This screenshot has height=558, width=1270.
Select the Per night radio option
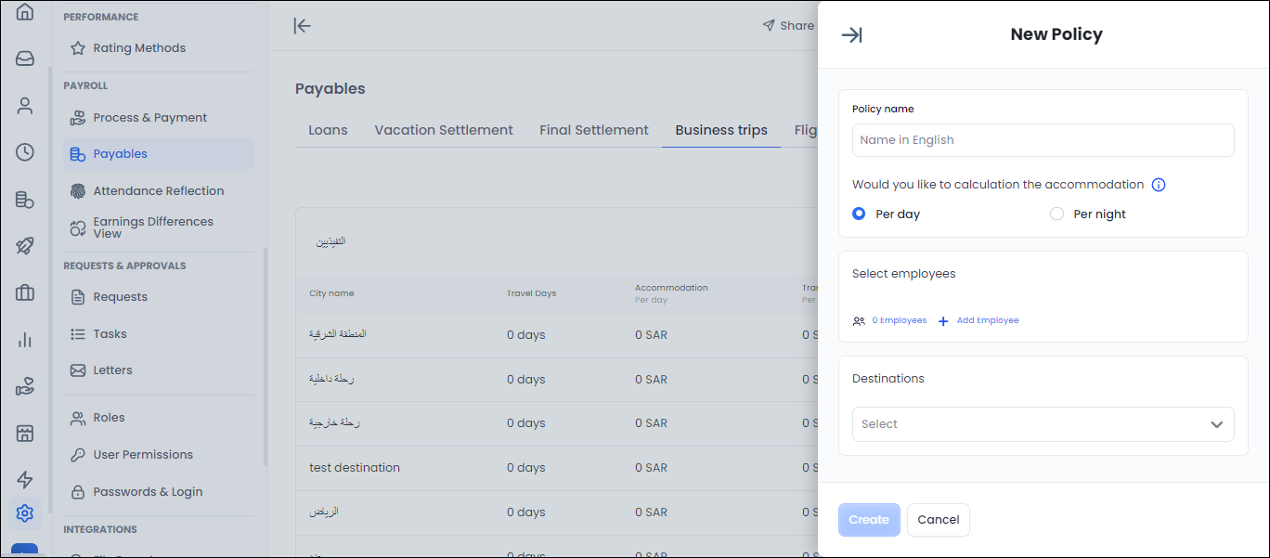[1056, 214]
